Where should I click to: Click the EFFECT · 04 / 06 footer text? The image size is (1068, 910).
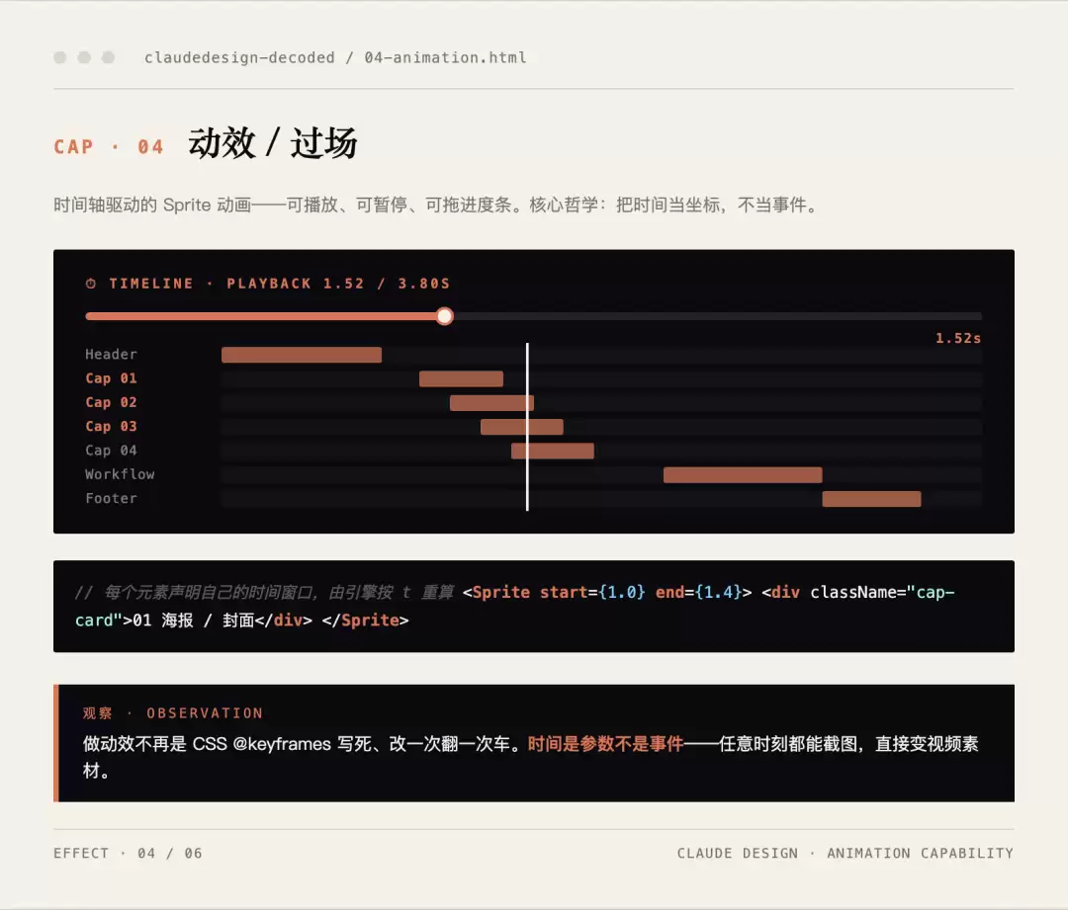[x=128, y=854]
